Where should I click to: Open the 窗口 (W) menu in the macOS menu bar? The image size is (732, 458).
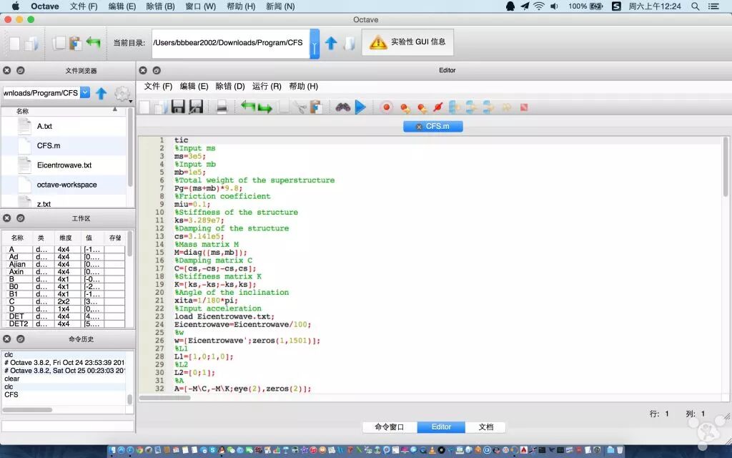coord(201,6)
